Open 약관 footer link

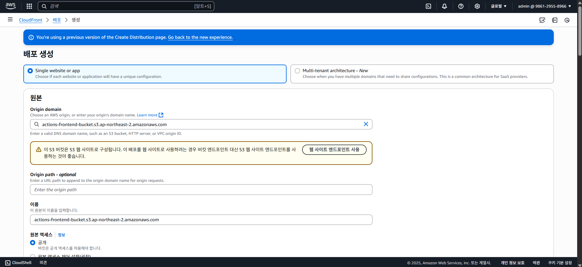(x=536, y=263)
